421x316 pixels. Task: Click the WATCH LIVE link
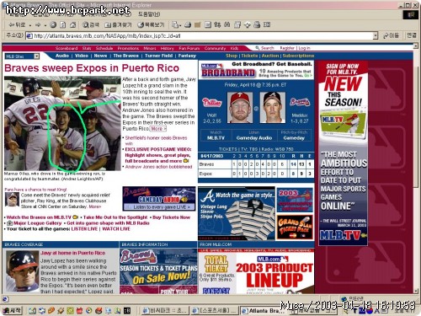click(x=116, y=229)
